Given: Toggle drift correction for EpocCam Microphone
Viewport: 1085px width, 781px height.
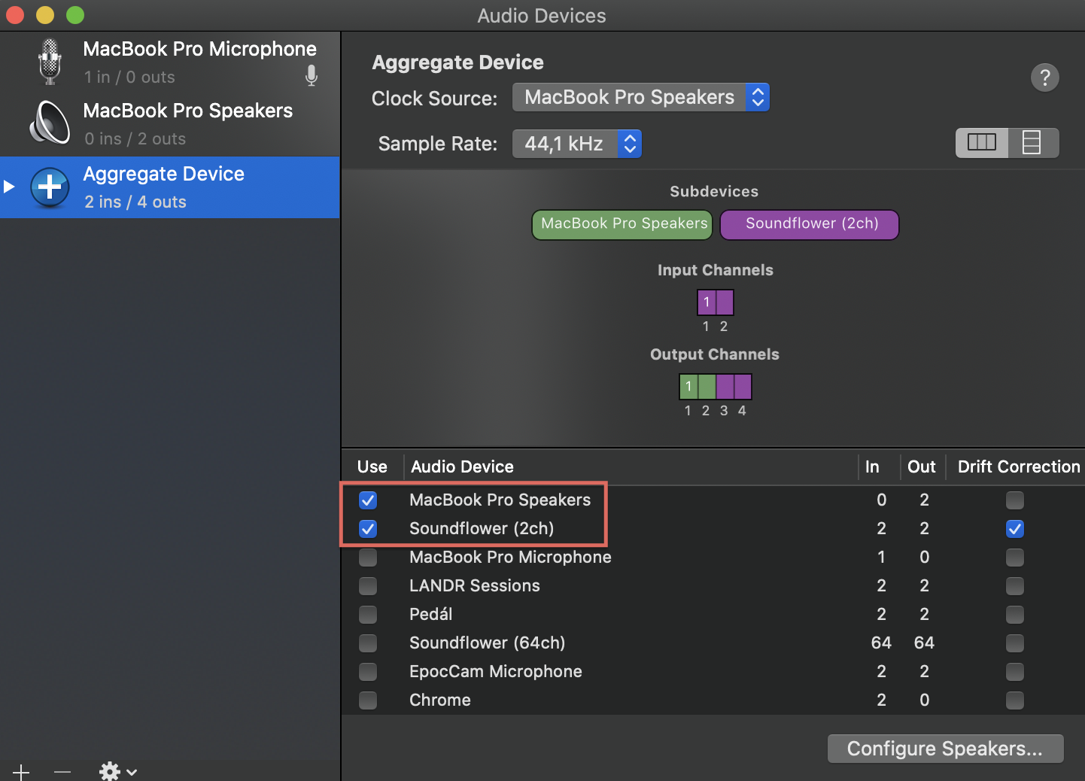Looking at the screenshot, I should pos(1015,672).
